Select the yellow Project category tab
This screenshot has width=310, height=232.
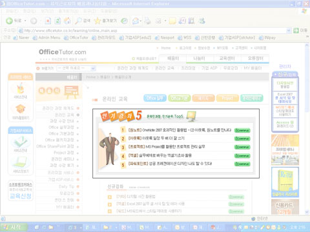(x=227, y=98)
